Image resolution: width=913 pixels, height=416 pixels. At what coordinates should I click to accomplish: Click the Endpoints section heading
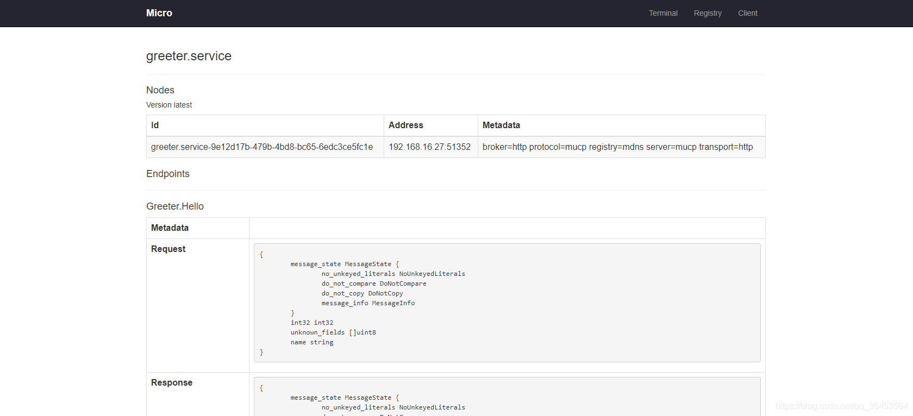tap(168, 174)
